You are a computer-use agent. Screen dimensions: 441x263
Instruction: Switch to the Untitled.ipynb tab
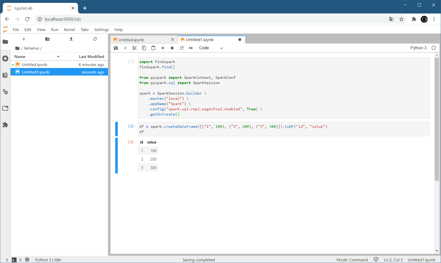131,40
